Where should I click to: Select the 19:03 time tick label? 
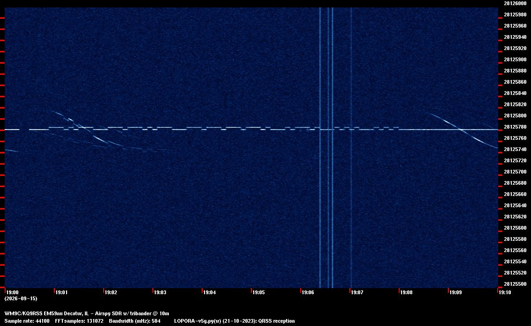(x=160, y=292)
